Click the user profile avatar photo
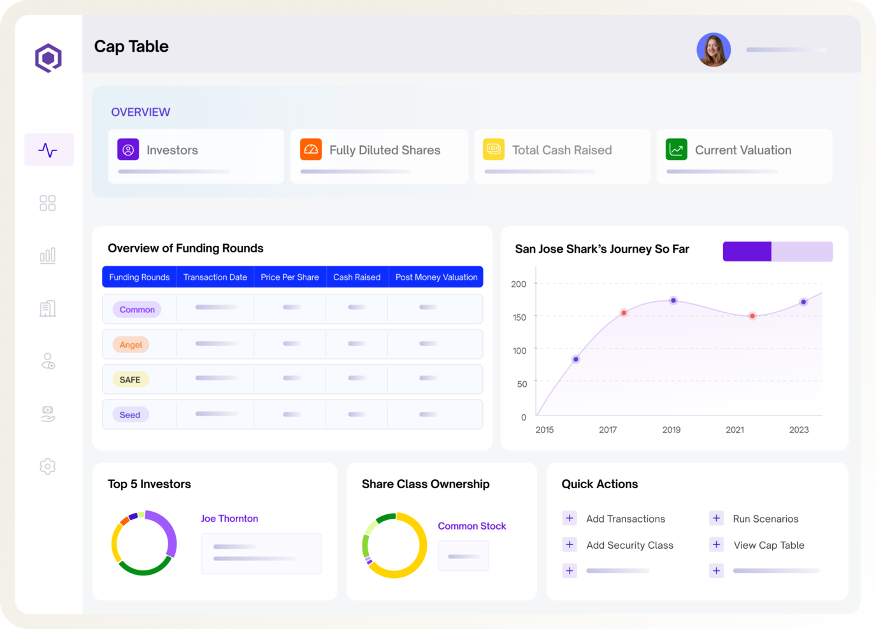 pos(713,50)
